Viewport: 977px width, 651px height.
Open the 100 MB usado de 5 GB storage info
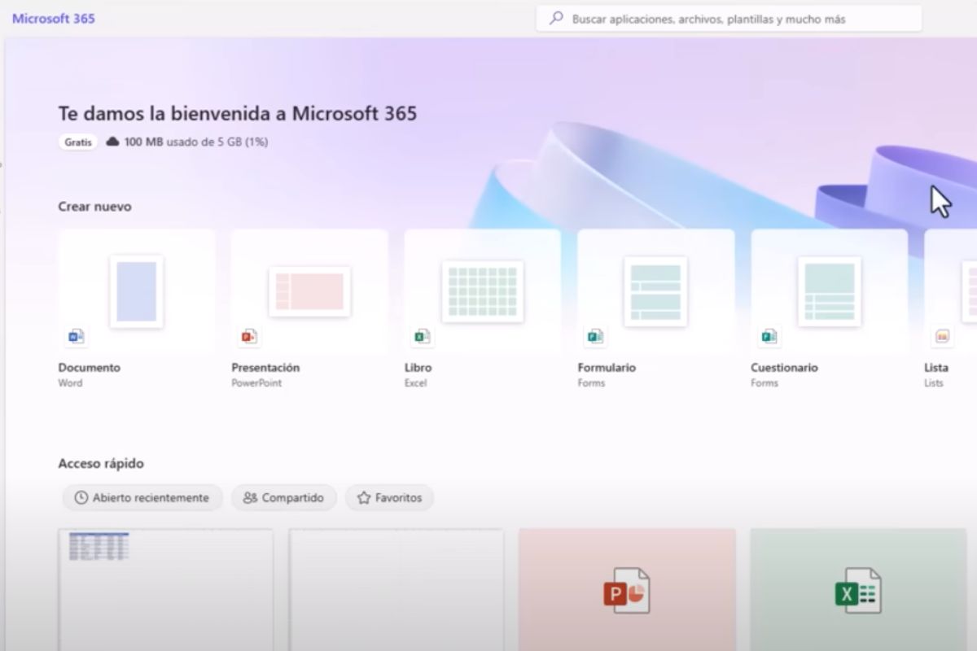pos(196,142)
